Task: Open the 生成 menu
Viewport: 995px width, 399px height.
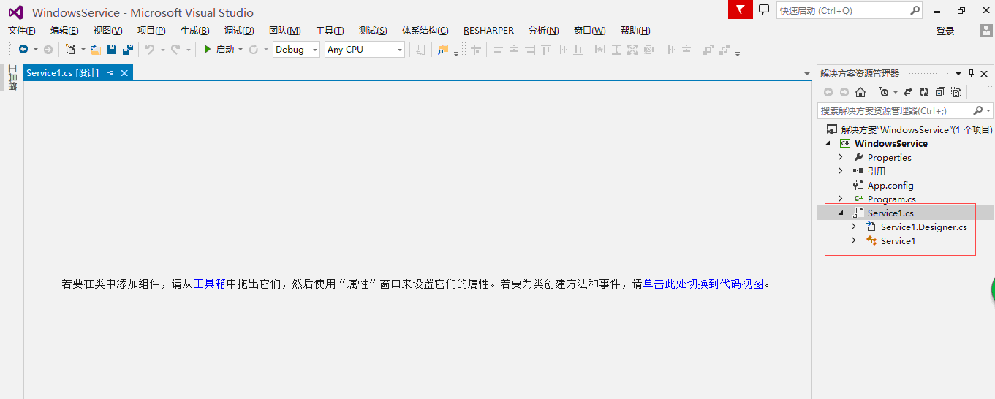Action: pyautogui.click(x=194, y=30)
